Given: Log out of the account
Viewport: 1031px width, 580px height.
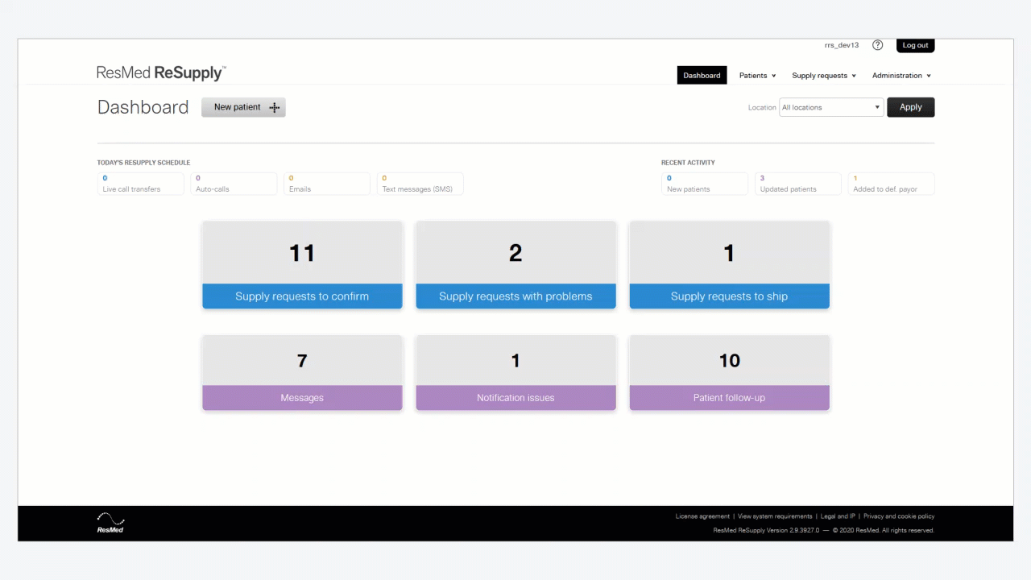Looking at the screenshot, I should pyautogui.click(x=915, y=45).
